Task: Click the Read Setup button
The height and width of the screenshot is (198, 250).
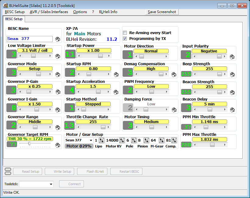Action: 27,171
